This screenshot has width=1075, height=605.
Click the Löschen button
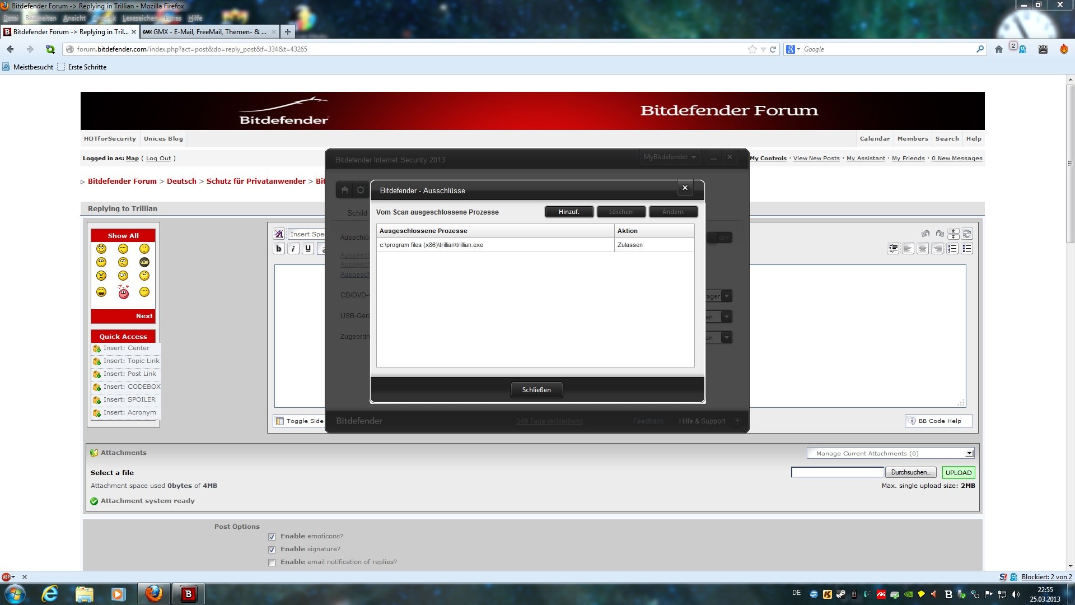coord(621,212)
